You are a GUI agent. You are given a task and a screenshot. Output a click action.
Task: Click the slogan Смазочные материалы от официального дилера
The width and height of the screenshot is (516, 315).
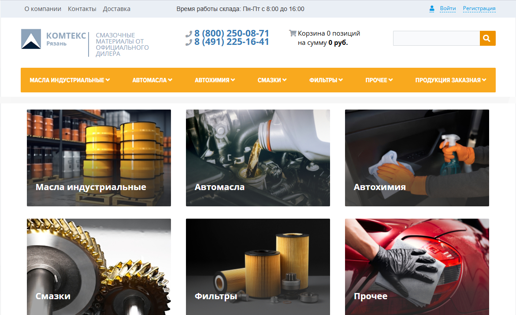122,44
